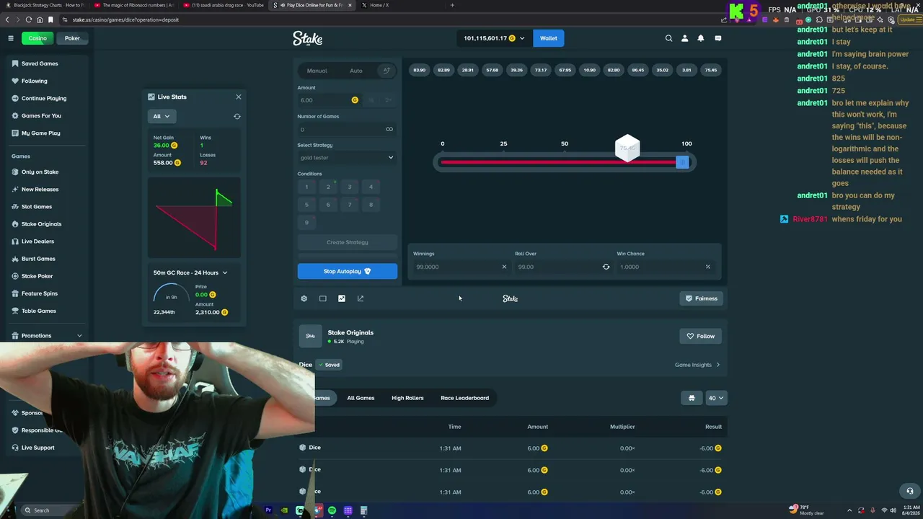
Task: Follow Stake Originals
Action: 701,336
